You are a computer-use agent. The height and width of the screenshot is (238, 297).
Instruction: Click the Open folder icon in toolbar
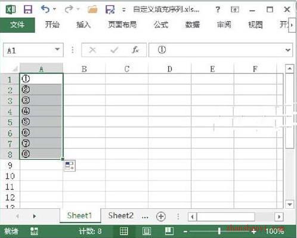92,10
